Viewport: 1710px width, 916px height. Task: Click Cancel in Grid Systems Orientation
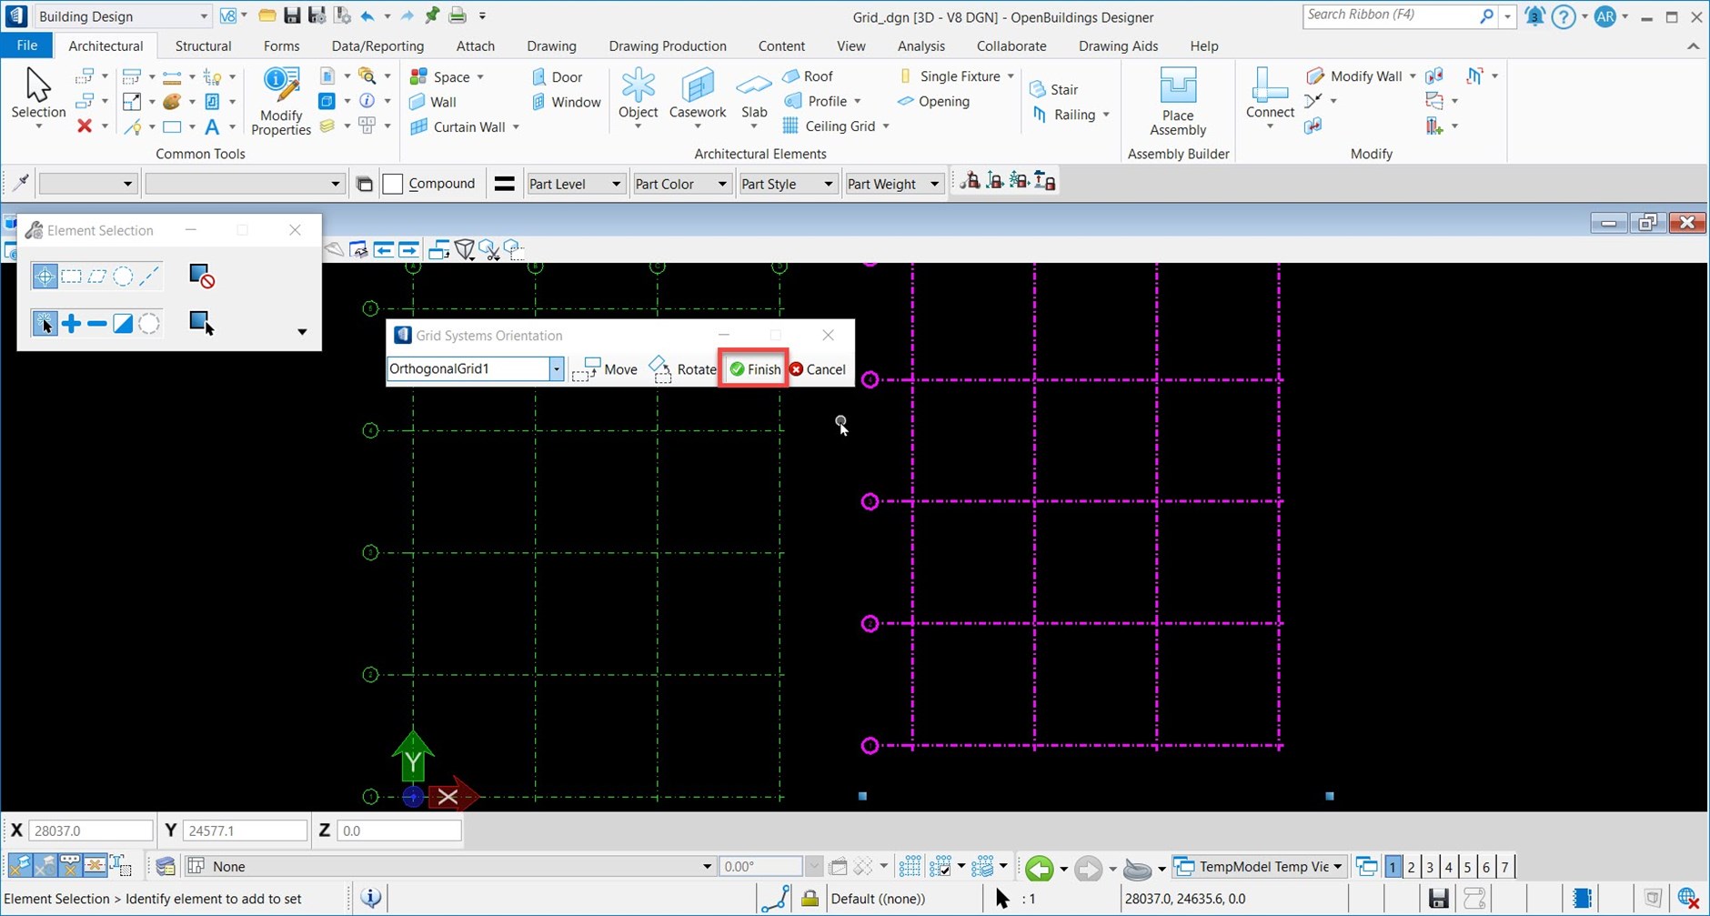tap(817, 369)
